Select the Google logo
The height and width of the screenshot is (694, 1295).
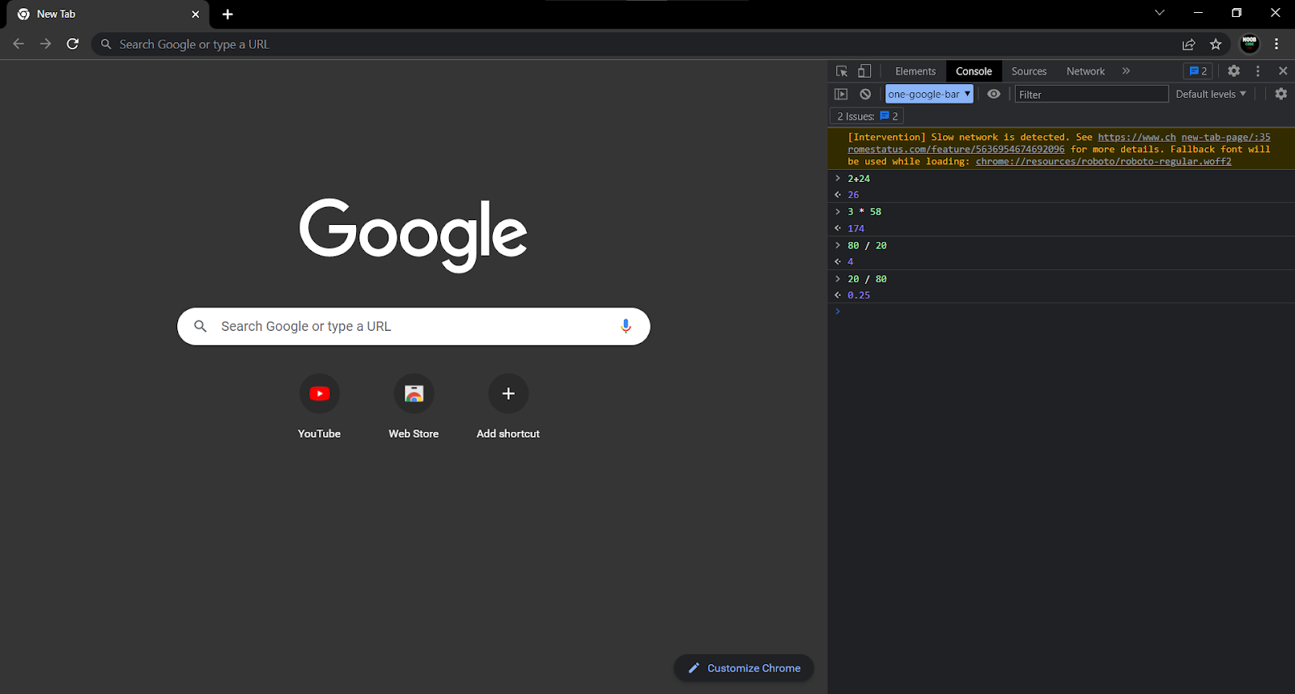(413, 235)
